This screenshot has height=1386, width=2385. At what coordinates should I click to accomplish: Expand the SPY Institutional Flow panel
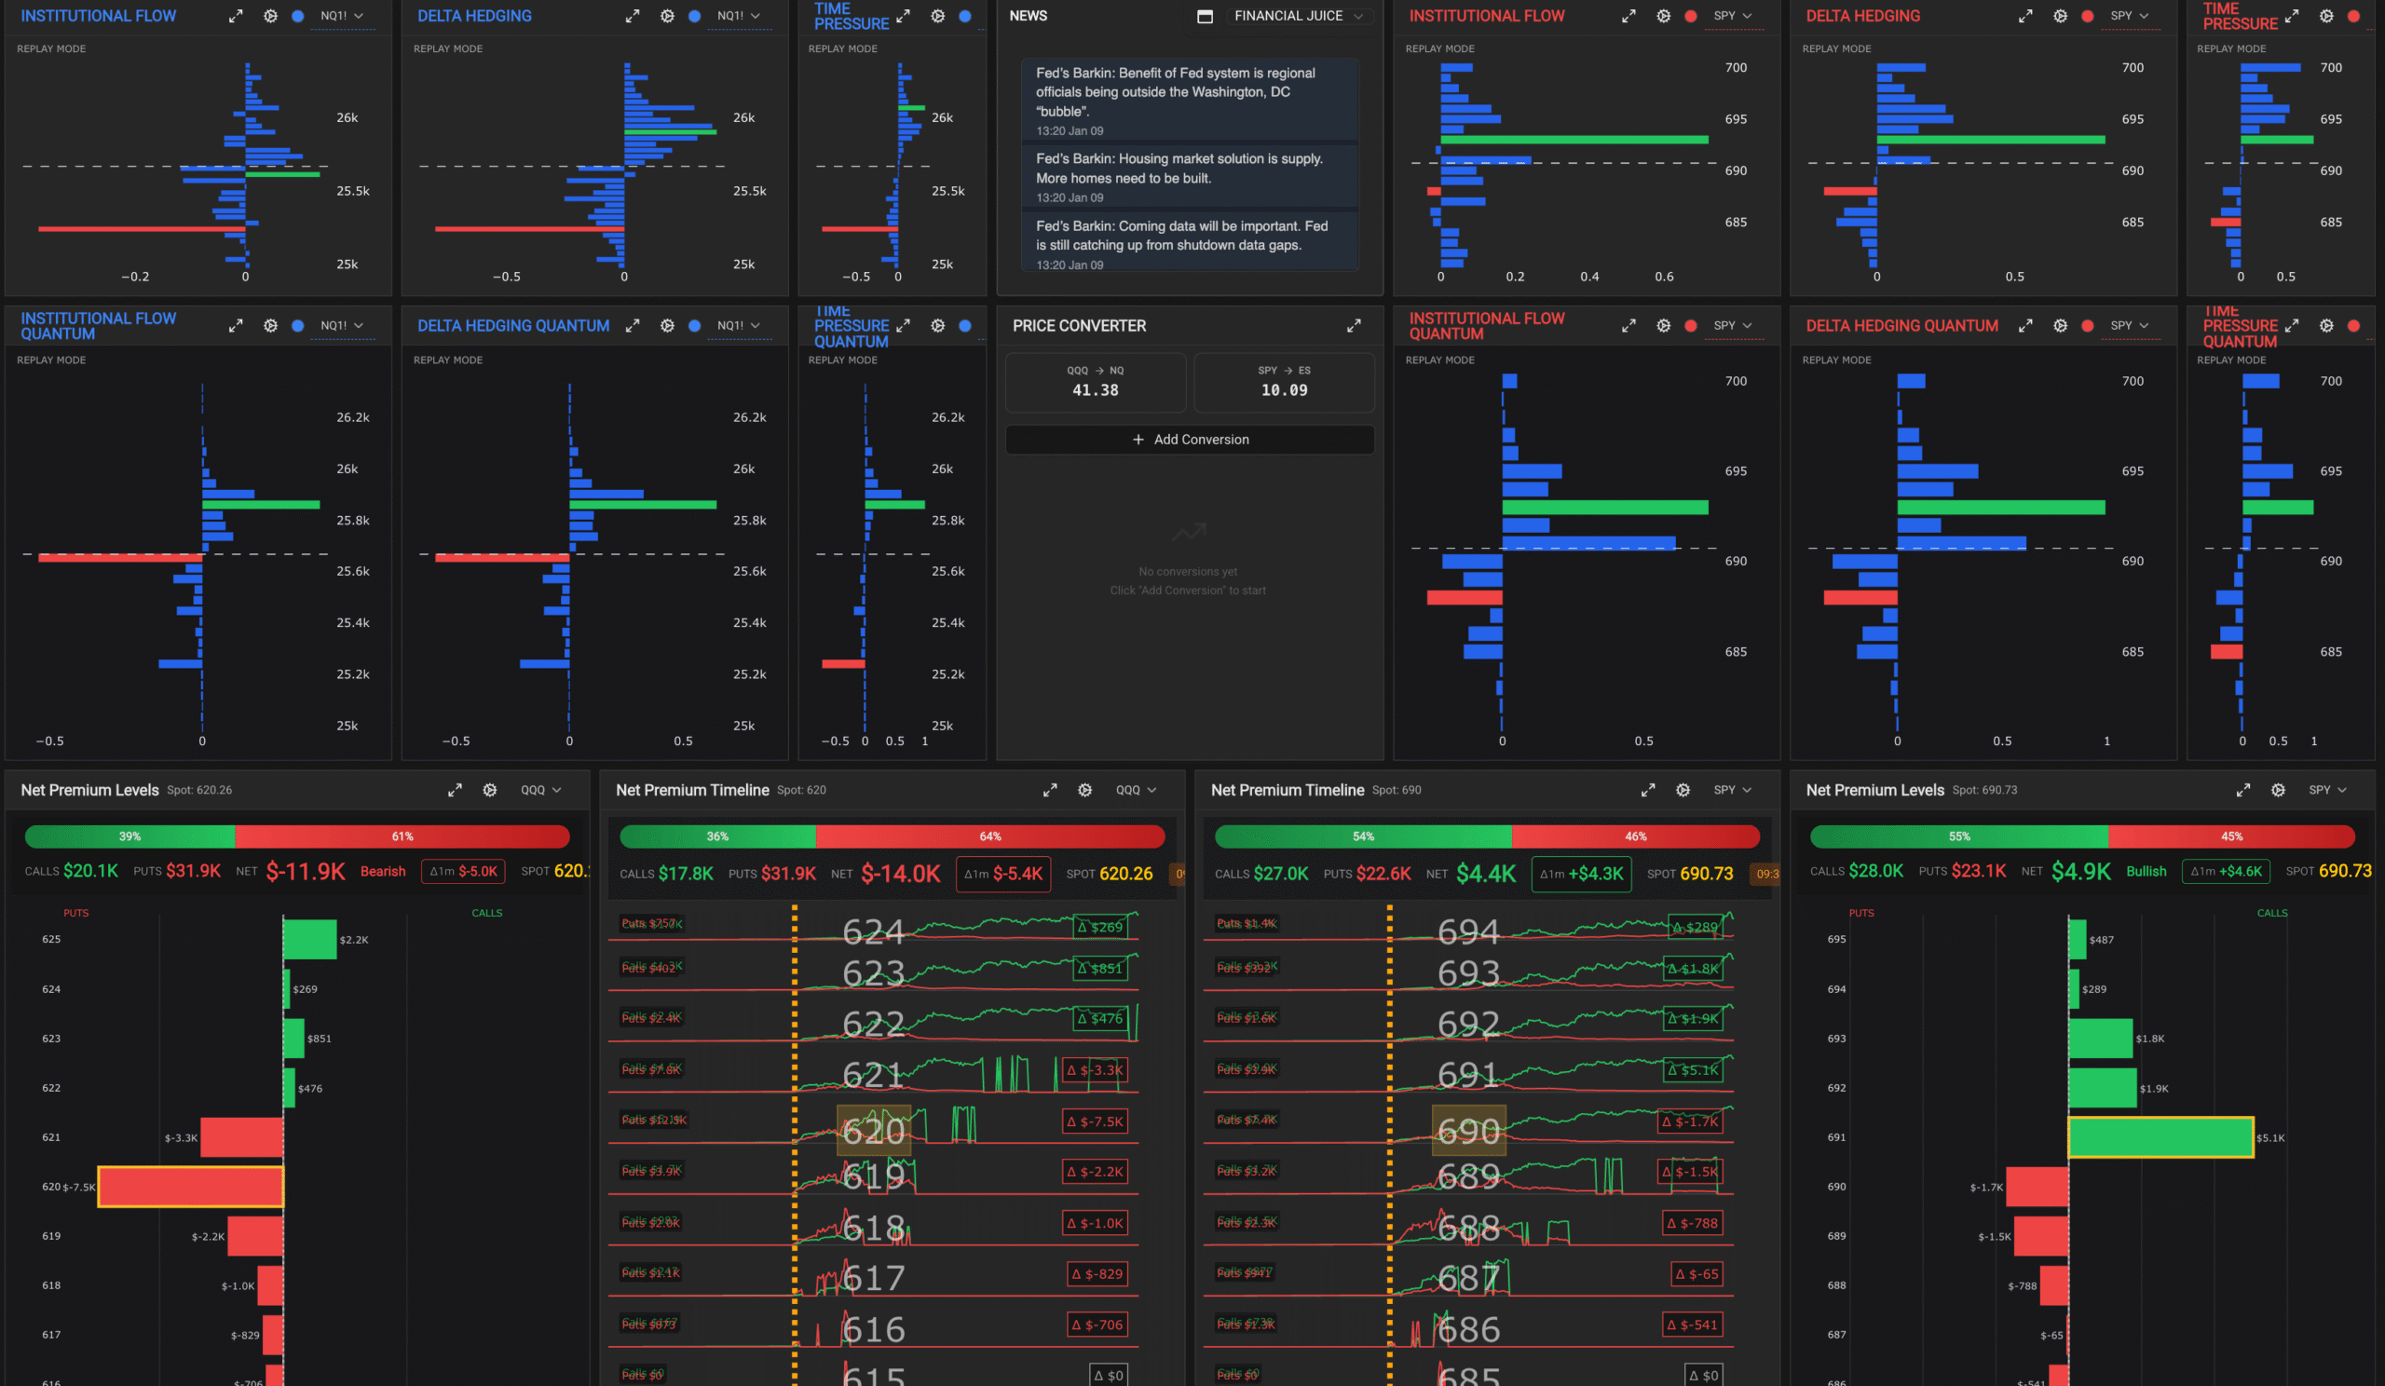(x=1629, y=16)
